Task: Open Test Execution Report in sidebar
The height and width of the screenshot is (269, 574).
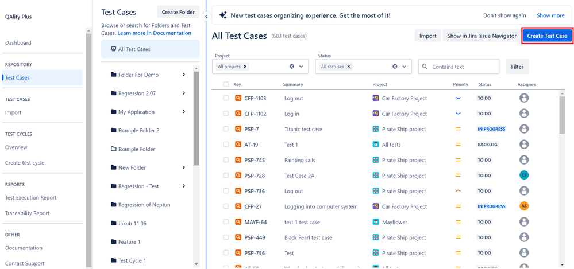Action: [x=31, y=198]
